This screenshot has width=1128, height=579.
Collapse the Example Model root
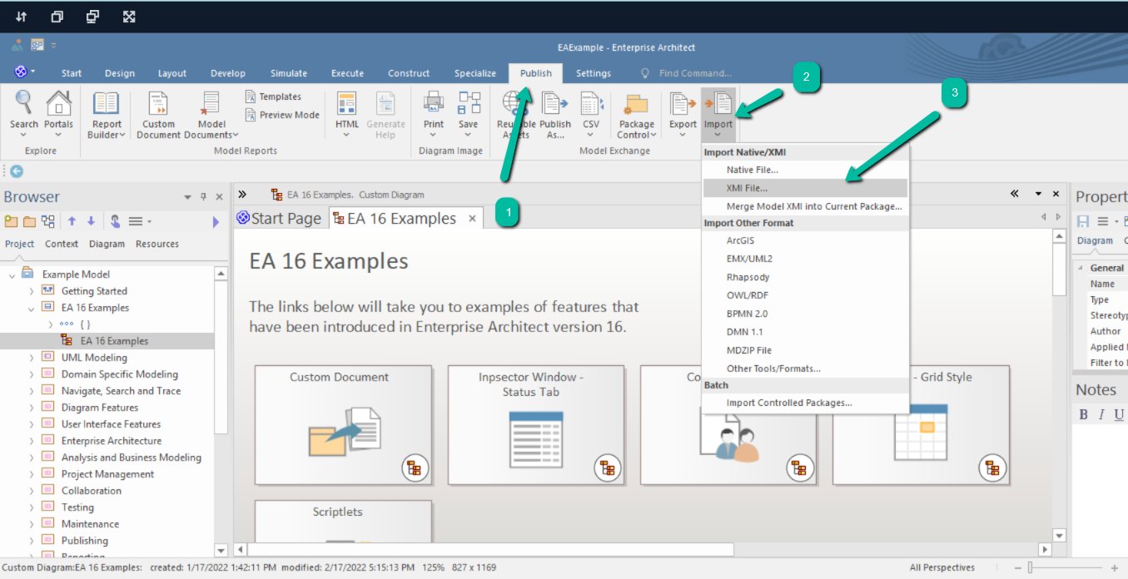coord(12,275)
